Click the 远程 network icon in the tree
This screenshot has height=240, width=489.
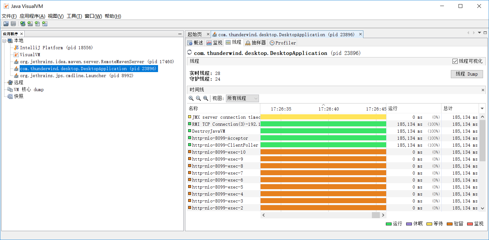(10, 83)
